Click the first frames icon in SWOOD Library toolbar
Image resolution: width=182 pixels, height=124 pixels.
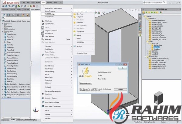tap(143, 12)
